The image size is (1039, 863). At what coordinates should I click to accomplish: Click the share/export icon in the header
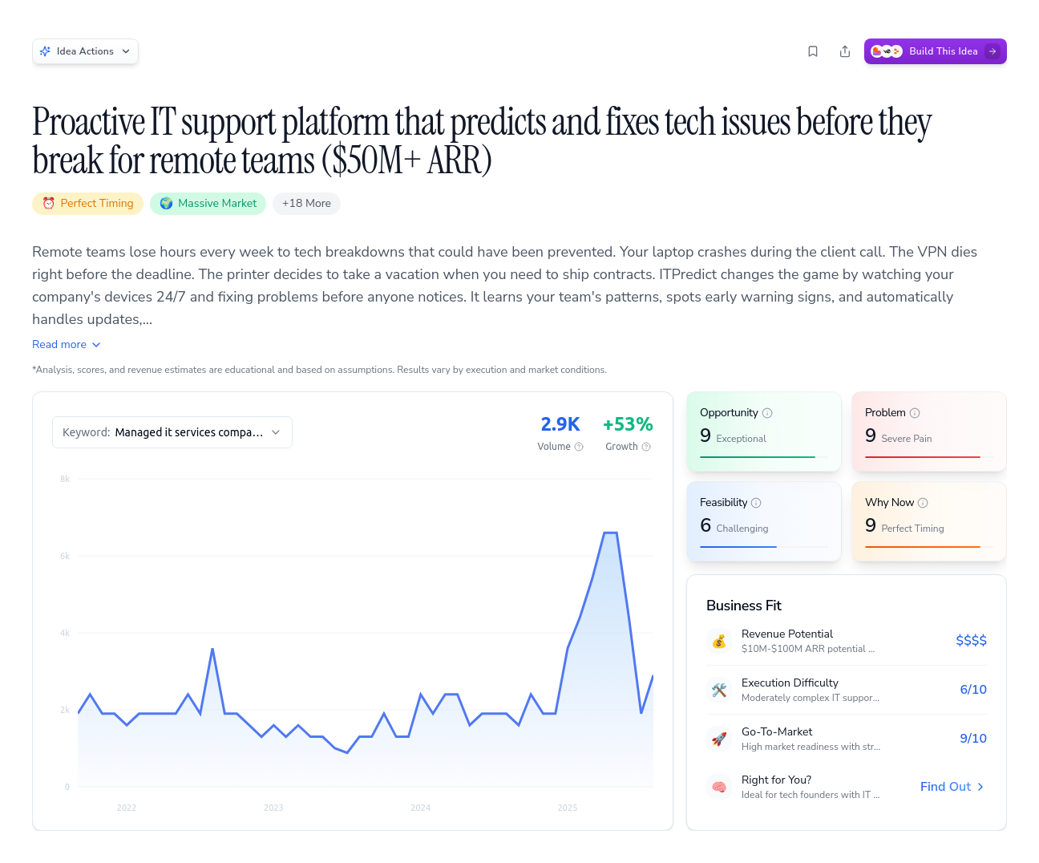click(845, 51)
